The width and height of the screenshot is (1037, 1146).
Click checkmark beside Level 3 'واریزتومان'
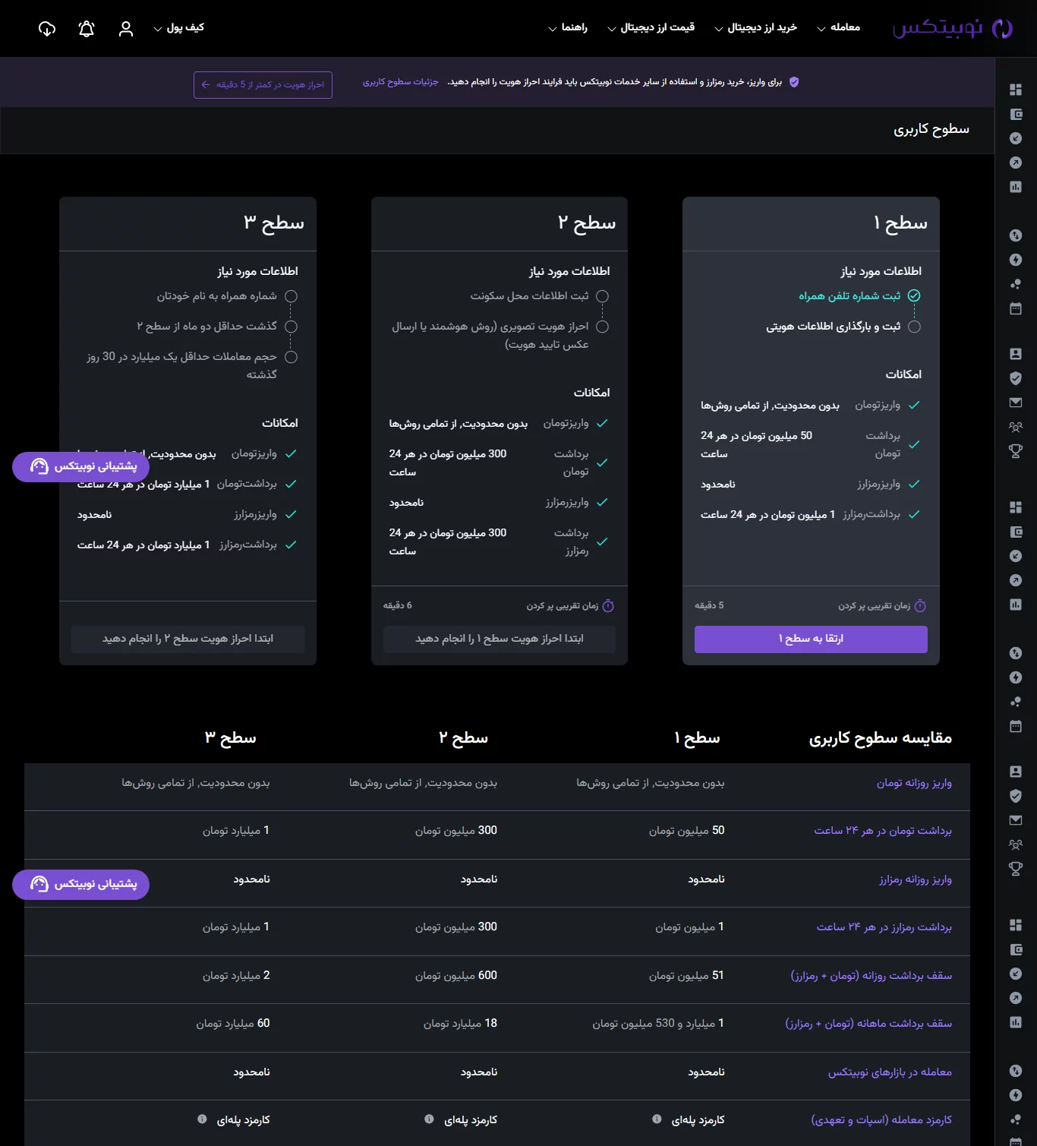291,453
